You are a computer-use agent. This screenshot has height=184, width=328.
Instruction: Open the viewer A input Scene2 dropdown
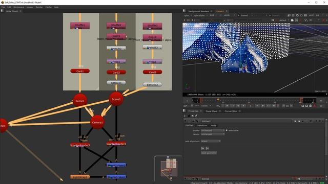click(247, 15)
